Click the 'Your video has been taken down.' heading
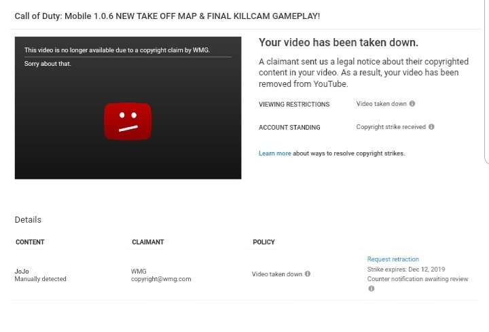489x332 pixels. point(338,42)
